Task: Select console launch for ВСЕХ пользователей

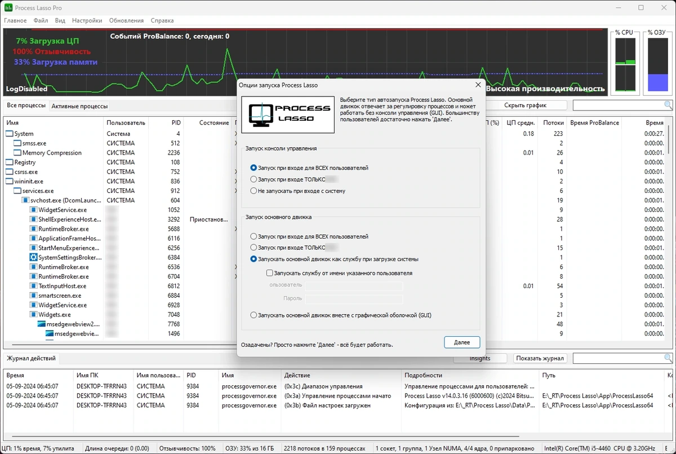Action: coord(309,168)
